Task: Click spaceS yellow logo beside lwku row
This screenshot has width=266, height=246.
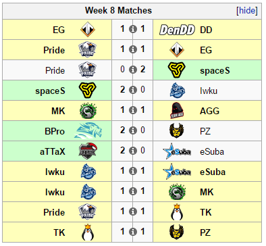Action: (88, 91)
